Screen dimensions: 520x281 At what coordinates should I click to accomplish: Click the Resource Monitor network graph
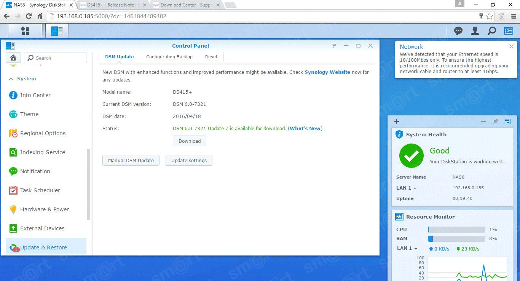coord(467,269)
